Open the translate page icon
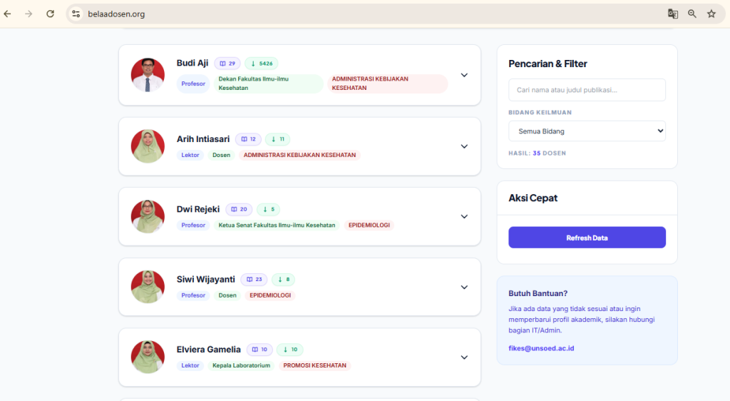730x401 pixels. tap(672, 14)
